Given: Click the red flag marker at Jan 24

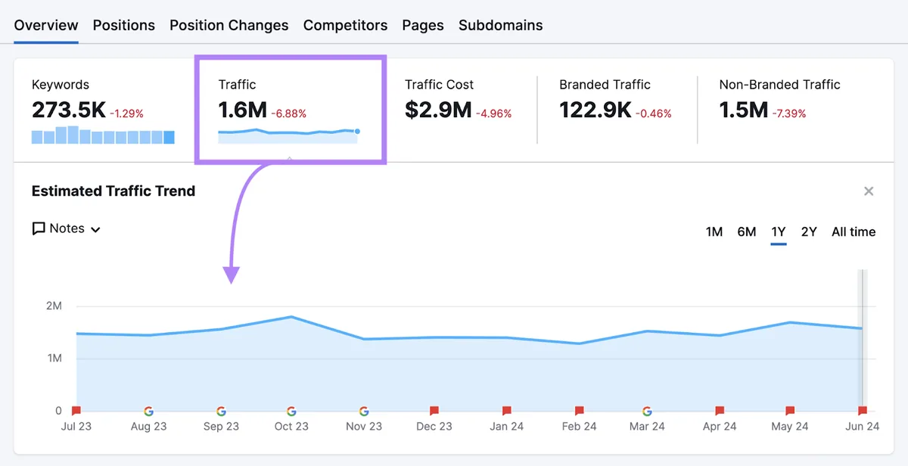Looking at the screenshot, I should (507, 411).
